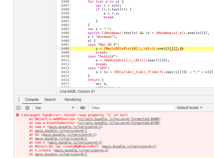Set breakpoint on line number 8404
This screenshot has height=158, width=214.
[65, 33]
